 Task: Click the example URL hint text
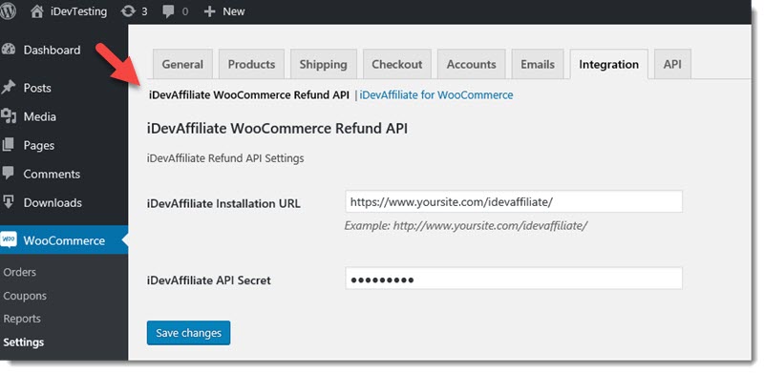click(466, 226)
